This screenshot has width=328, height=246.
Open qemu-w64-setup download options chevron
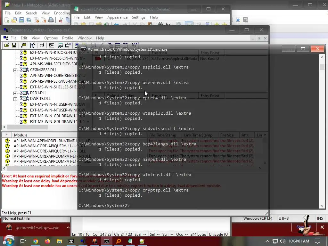tap(68, 228)
